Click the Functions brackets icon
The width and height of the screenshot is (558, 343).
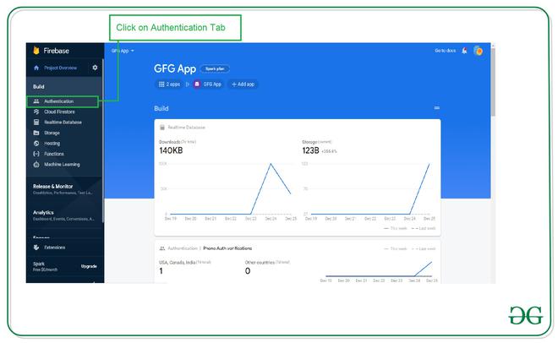tap(36, 154)
